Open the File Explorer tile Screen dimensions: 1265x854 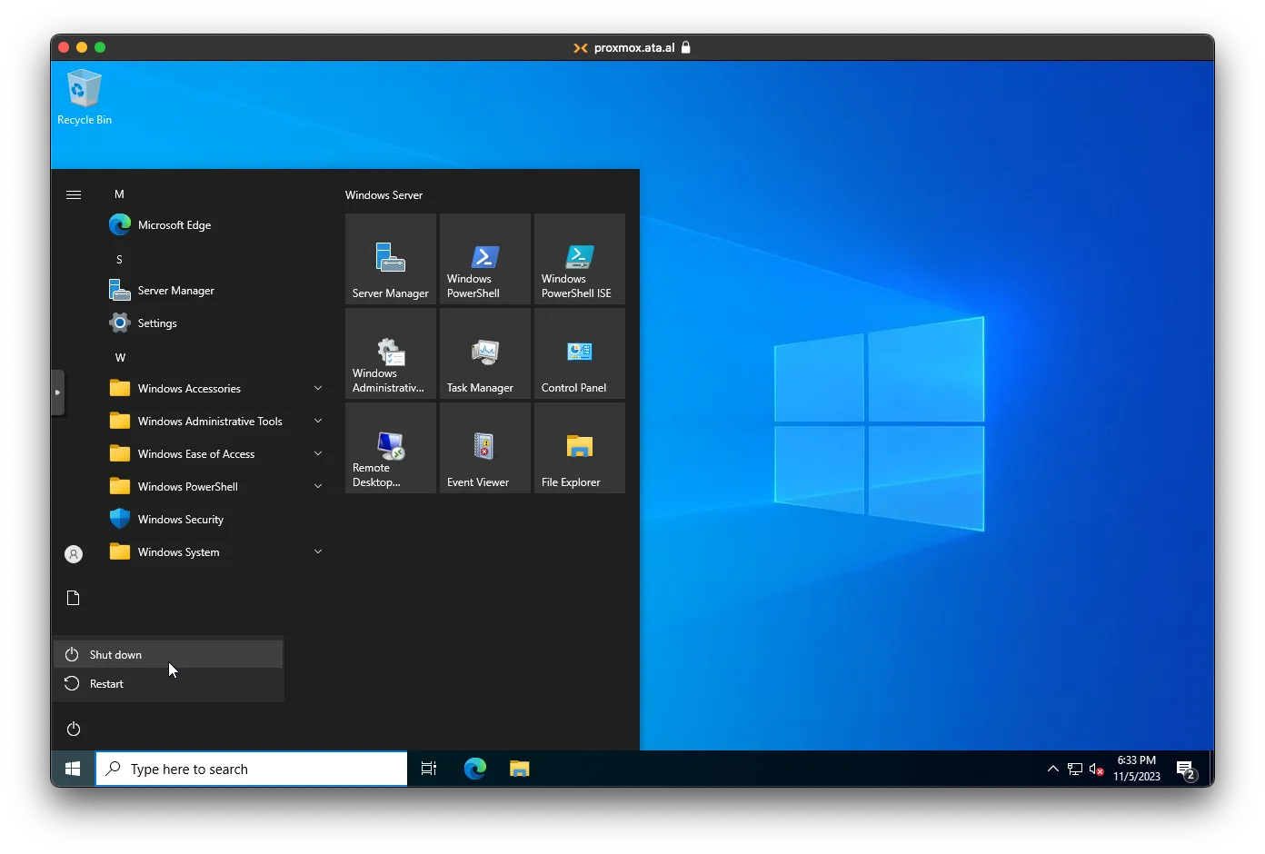click(580, 448)
